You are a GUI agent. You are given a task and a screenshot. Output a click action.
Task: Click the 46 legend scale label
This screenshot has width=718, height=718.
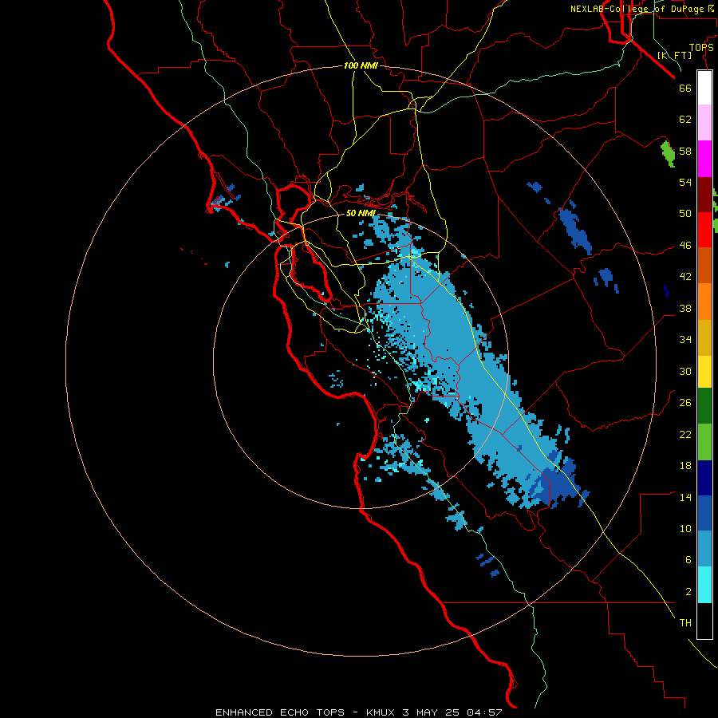(x=685, y=246)
